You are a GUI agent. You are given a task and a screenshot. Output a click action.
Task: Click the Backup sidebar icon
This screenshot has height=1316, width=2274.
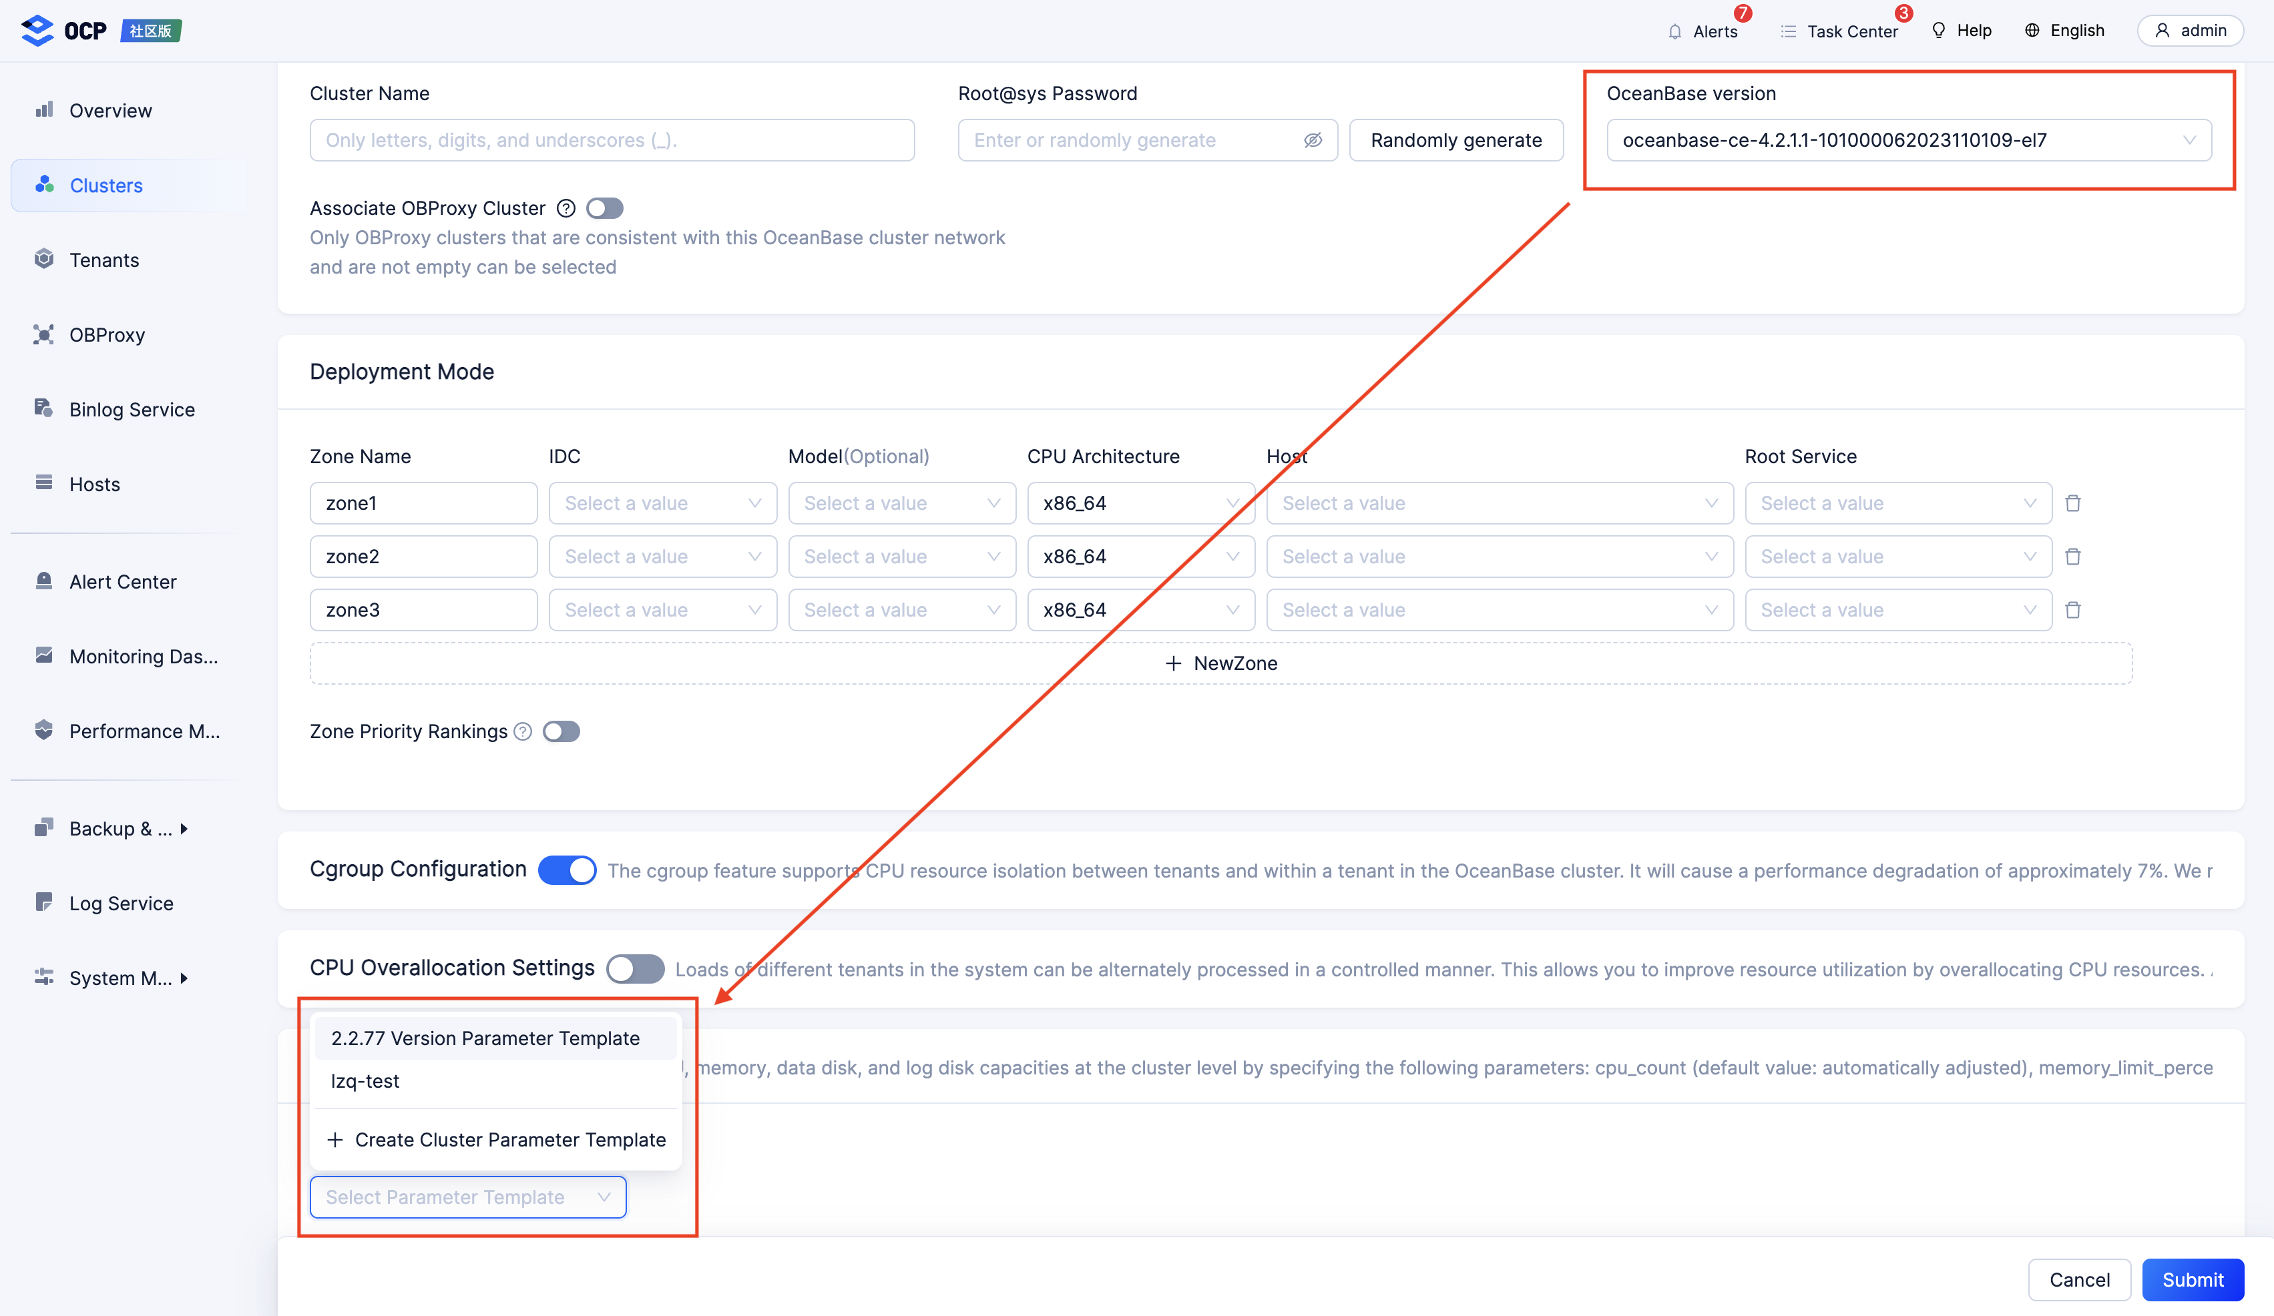pyautogui.click(x=43, y=828)
